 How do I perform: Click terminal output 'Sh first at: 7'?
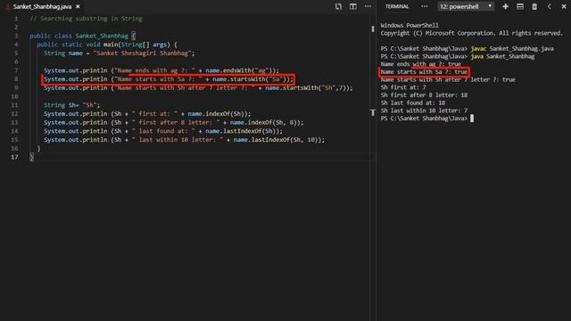click(403, 87)
